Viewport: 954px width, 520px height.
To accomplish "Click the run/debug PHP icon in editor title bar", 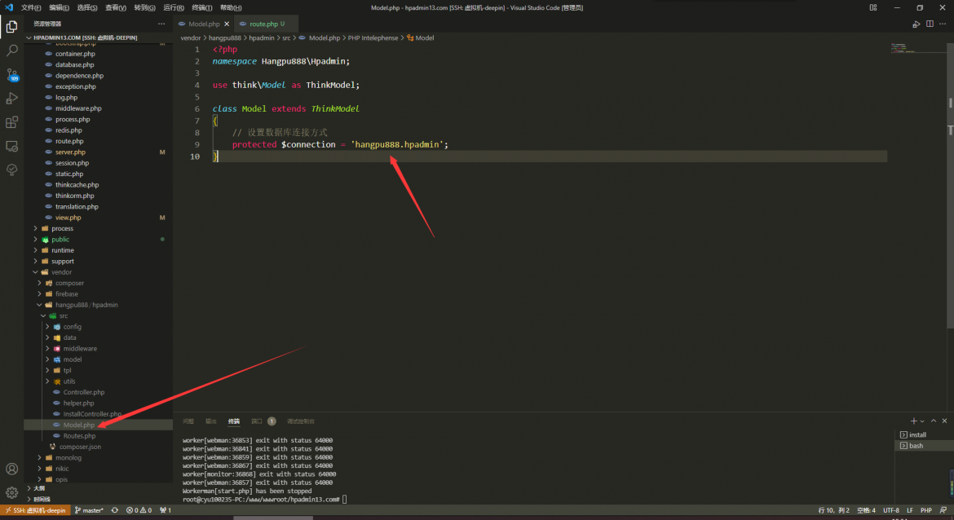I will coord(916,24).
